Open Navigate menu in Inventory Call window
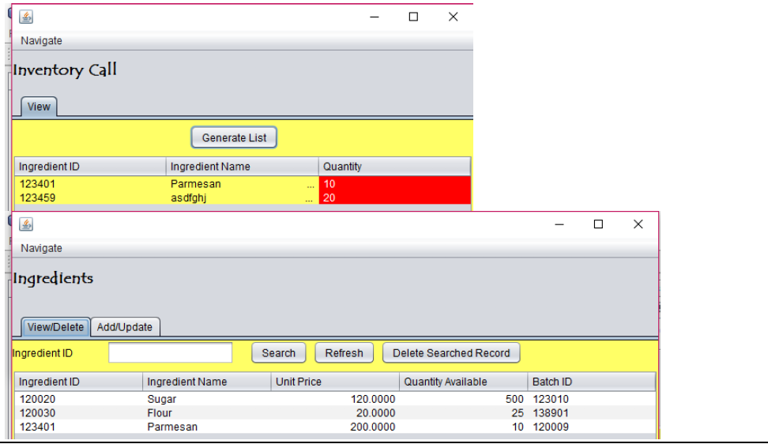This screenshot has height=444, width=768. point(41,41)
